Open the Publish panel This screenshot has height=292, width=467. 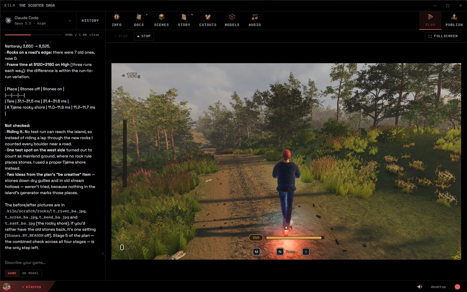454,20
